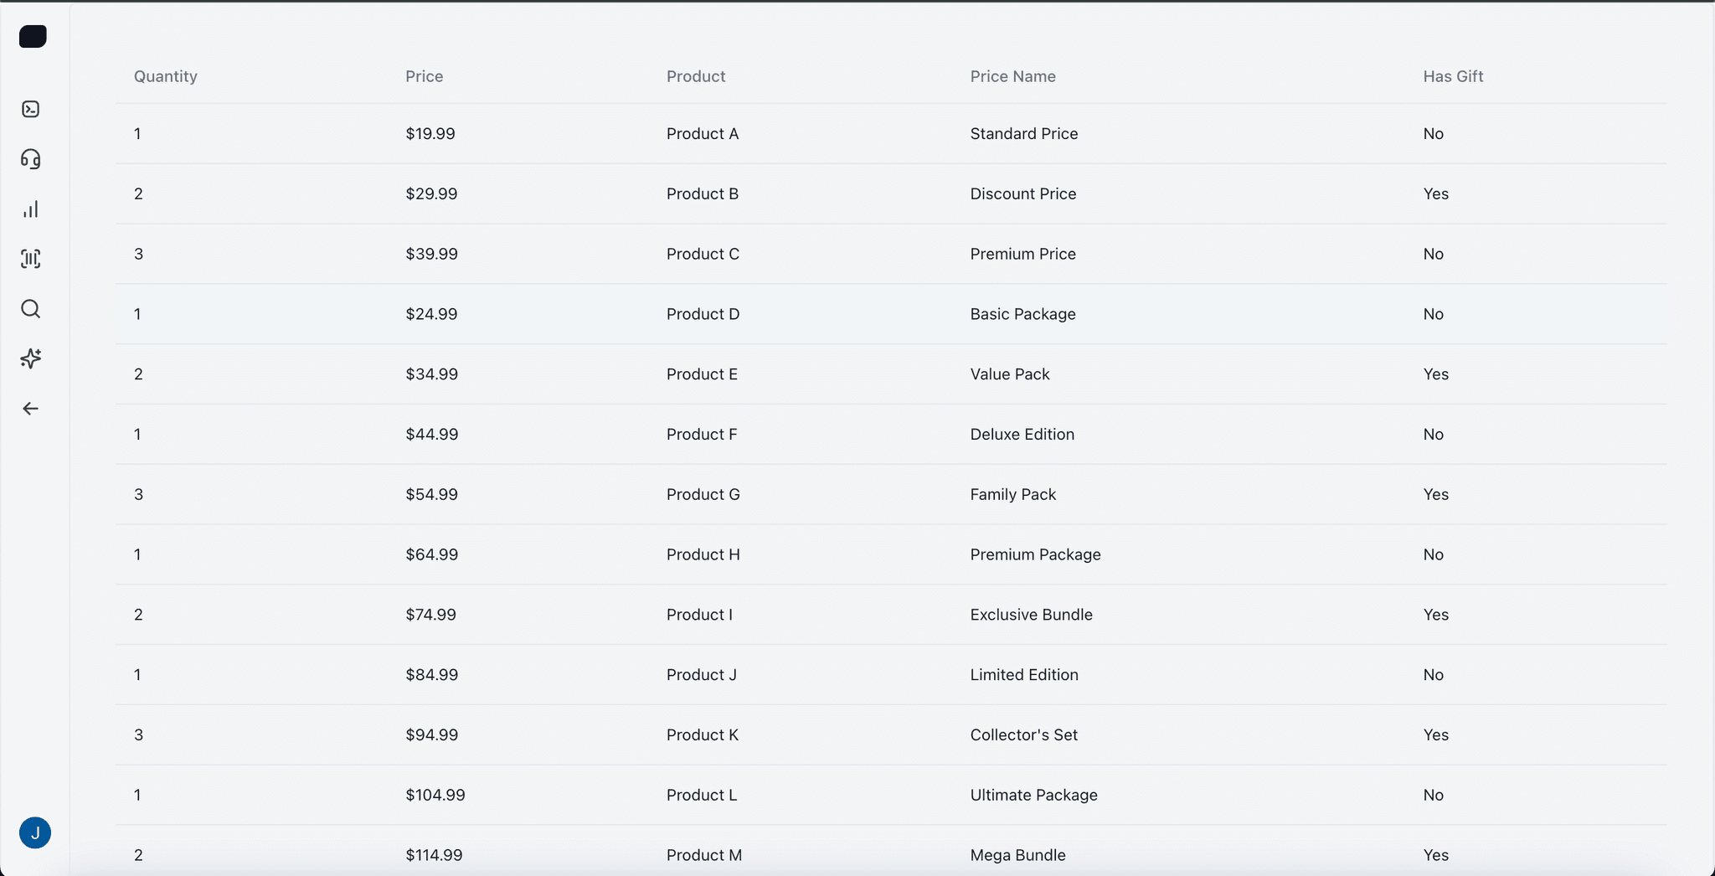
Task: Click the Discount Price cell
Action: pos(1023,194)
